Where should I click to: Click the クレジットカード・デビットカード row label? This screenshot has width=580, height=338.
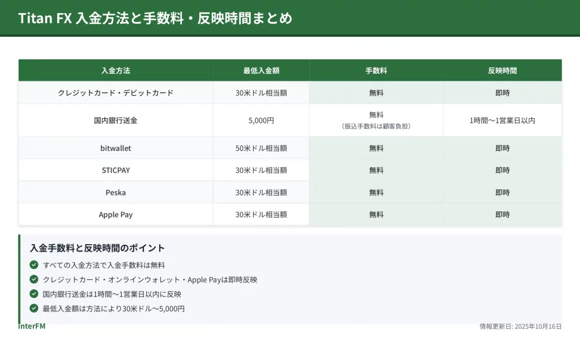[x=116, y=93]
